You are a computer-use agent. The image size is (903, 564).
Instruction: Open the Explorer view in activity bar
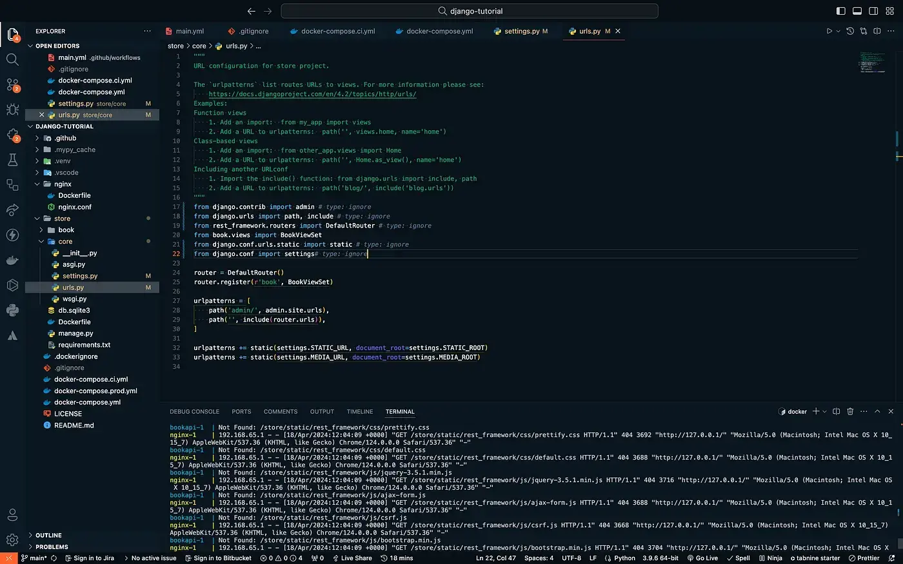(12, 34)
